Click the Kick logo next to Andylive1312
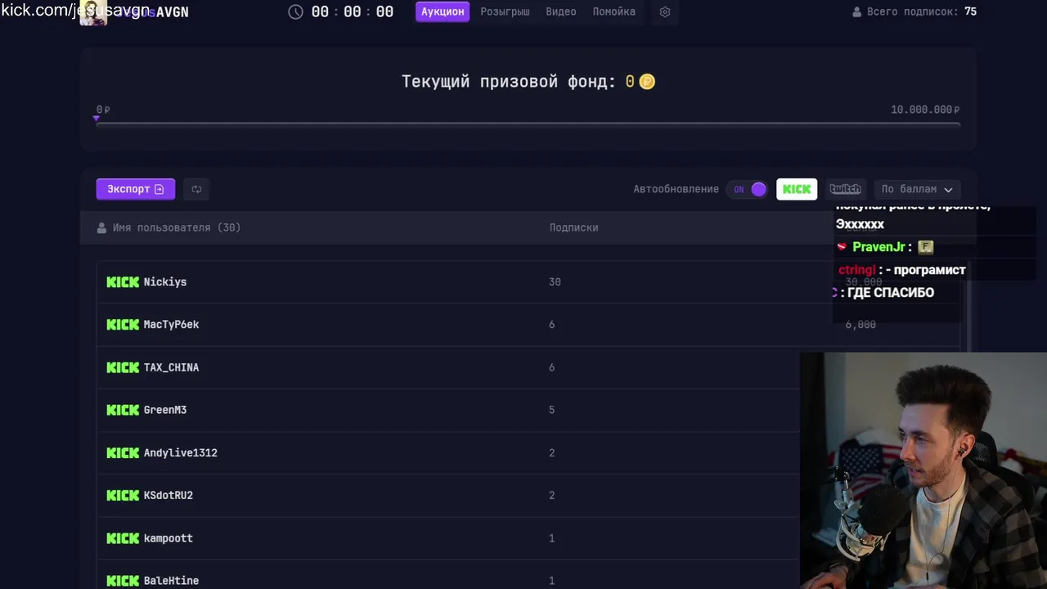Image resolution: width=1047 pixels, height=589 pixels. (x=123, y=452)
